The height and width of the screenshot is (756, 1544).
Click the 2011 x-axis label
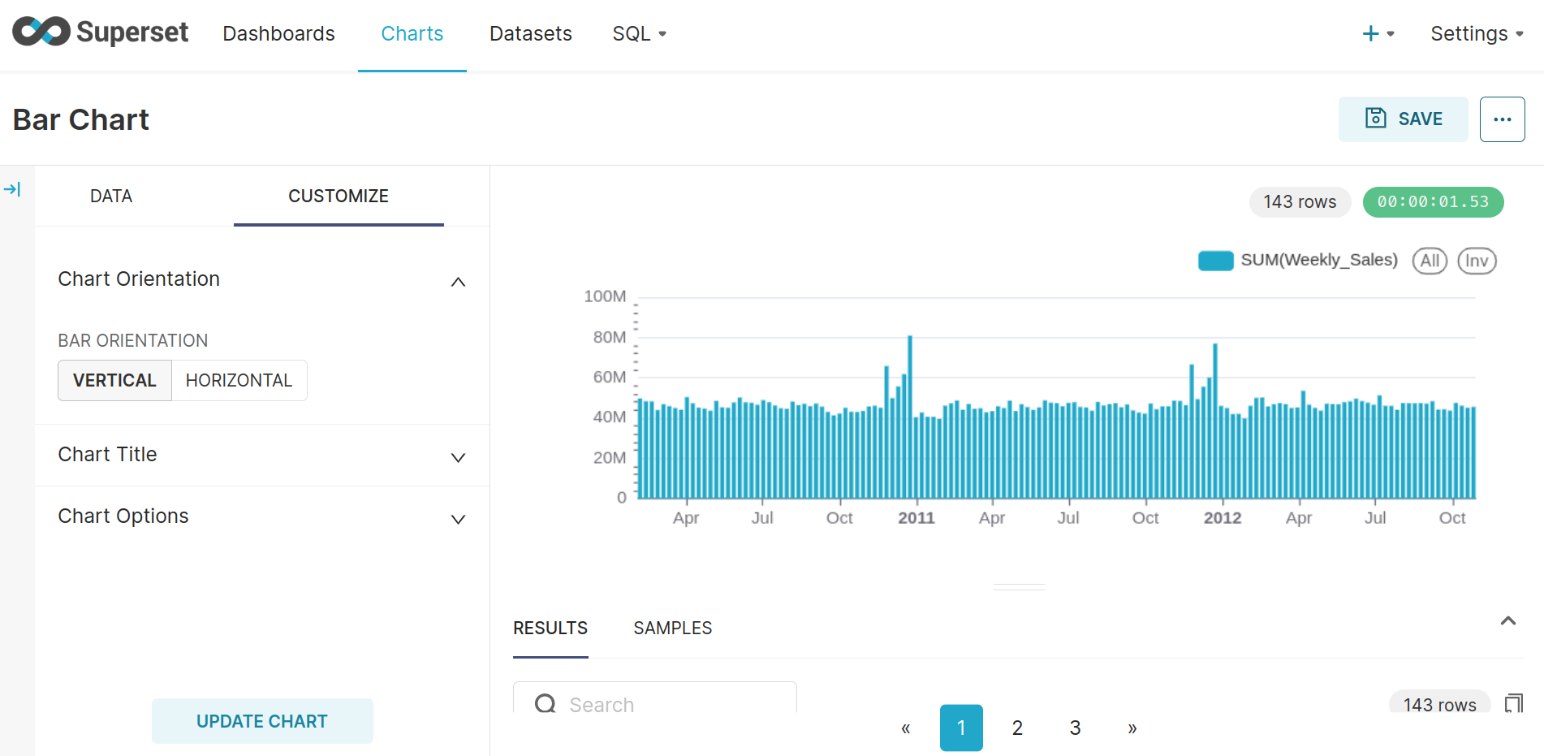[x=916, y=518]
